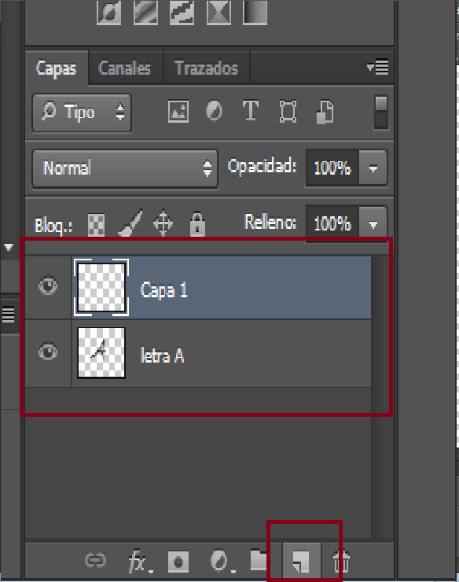Create a new layer

coord(302,562)
